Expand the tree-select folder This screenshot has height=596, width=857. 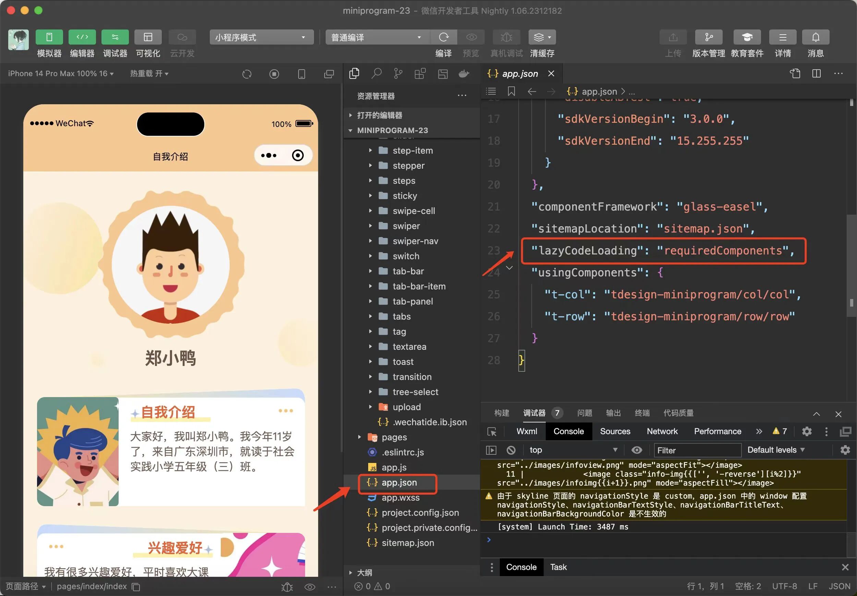[415, 392]
